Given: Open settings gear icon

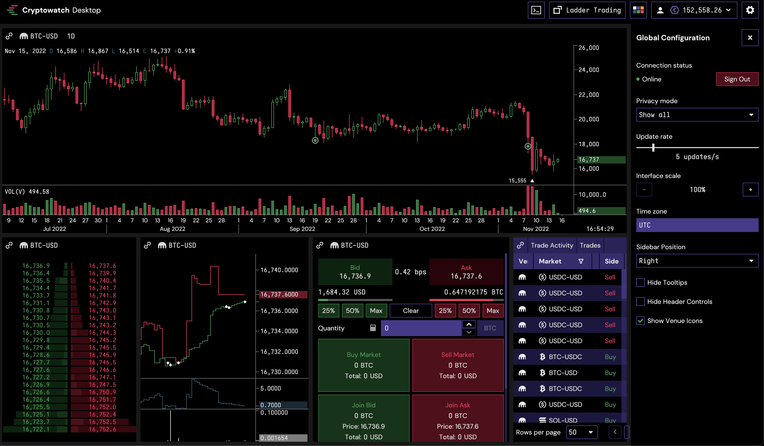Looking at the screenshot, I should point(750,10).
